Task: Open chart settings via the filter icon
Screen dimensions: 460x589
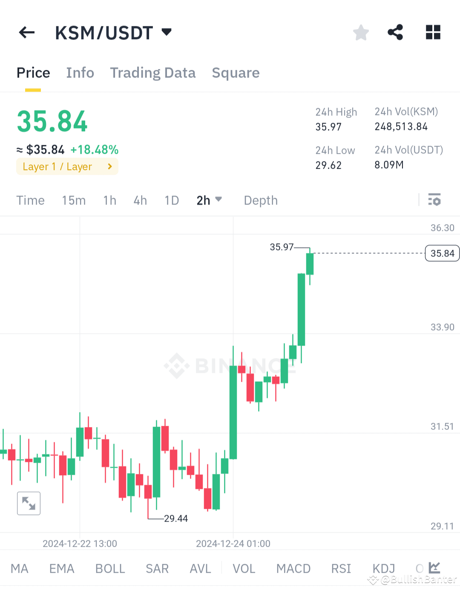Action: (x=434, y=200)
